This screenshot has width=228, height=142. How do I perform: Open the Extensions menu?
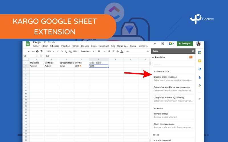tap(104, 46)
